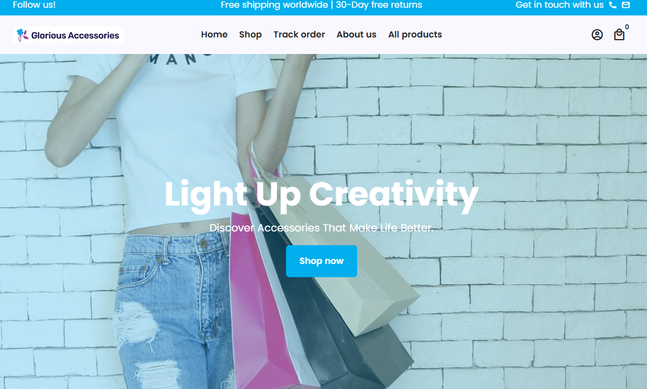Image resolution: width=647 pixels, height=389 pixels.
Task: Click the Shop now button
Action: [x=321, y=261]
